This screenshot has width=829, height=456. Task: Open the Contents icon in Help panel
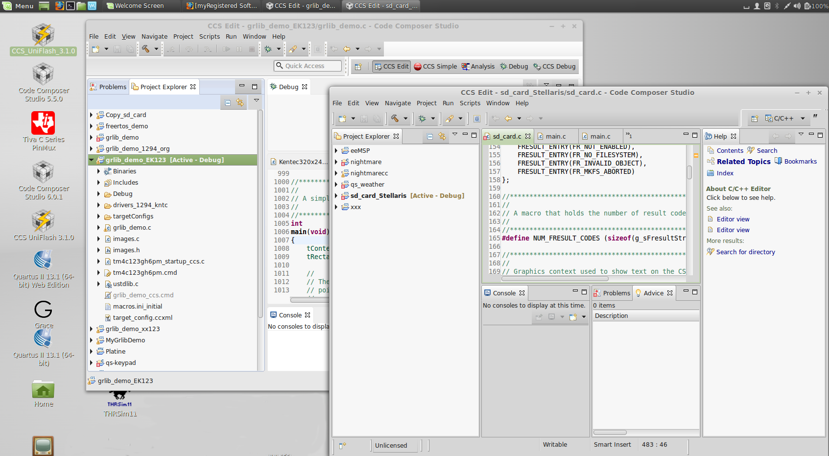(x=711, y=150)
